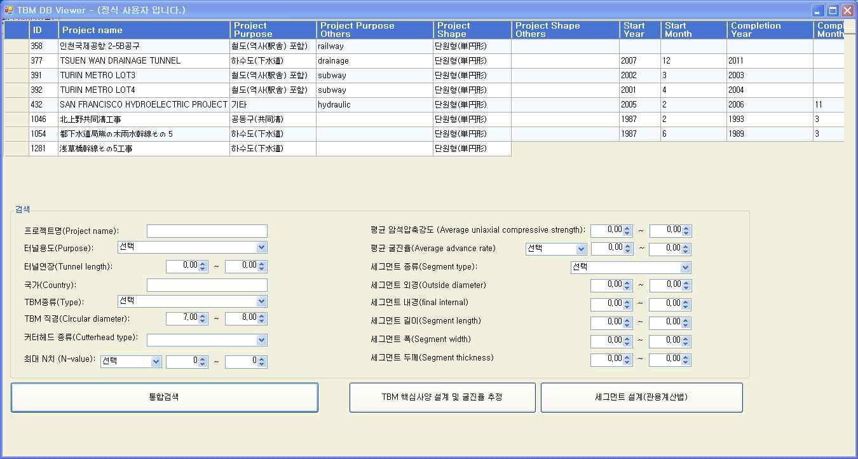858x459 pixels.
Task: Select the TSUEN WAN DRAINAGE TUNNEL cell
Action: click(144, 61)
